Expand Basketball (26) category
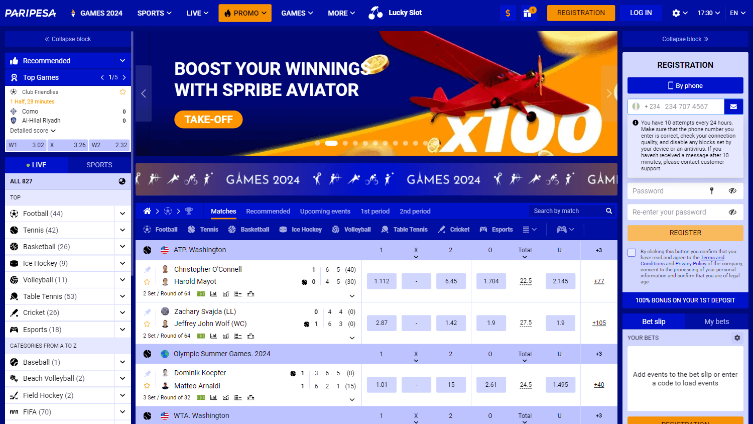 [x=122, y=247]
